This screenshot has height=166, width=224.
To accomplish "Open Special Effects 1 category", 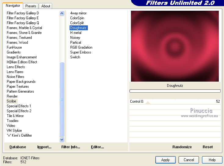I will [x=19, y=106].
